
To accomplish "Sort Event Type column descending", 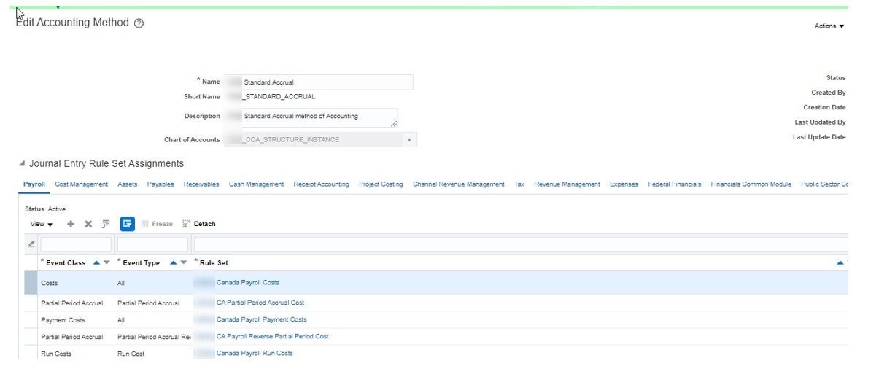I will (x=184, y=263).
